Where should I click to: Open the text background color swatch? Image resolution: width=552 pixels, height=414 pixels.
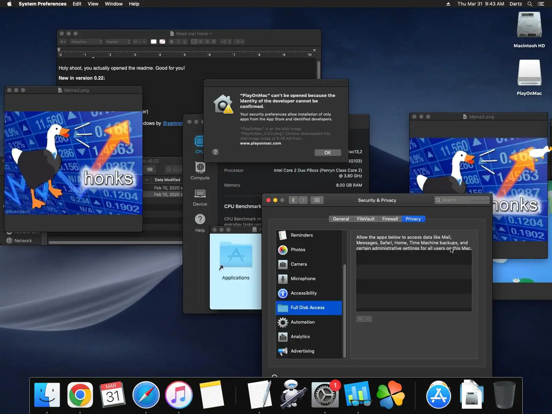tap(162, 42)
